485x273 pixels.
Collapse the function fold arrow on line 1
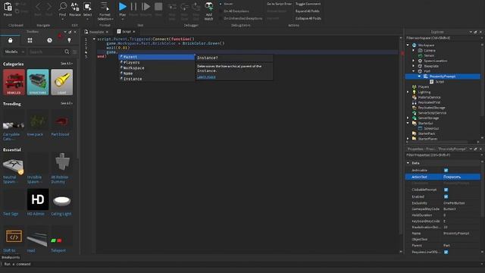[x=94, y=39]
